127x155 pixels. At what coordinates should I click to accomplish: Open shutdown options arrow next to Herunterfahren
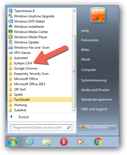tap(113, 128)
